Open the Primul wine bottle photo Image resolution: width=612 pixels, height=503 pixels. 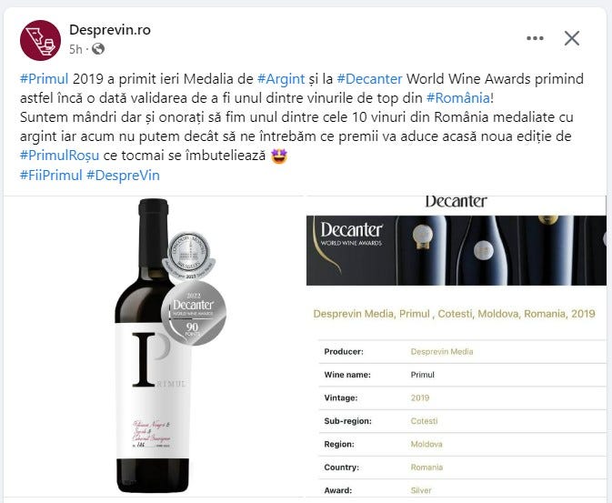(x=154, y=346)
